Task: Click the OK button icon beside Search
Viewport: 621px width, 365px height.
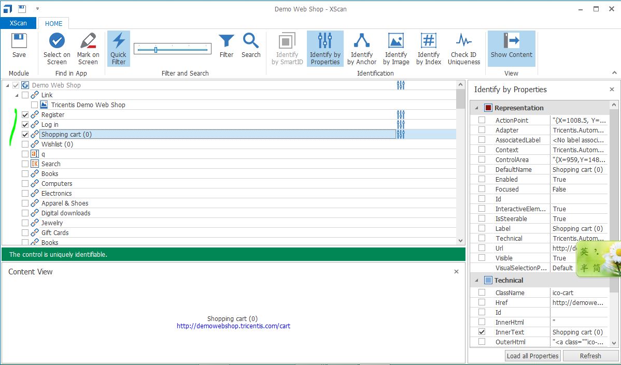Action: click(35, 164)
